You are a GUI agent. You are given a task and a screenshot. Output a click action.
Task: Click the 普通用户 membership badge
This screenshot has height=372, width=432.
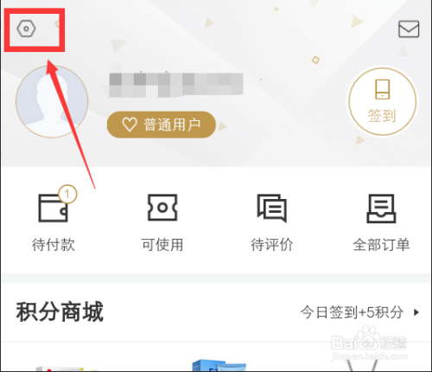[x=162, y=125]
